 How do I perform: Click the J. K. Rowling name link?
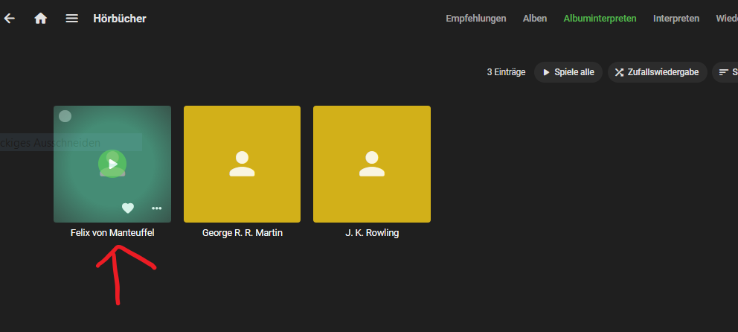(x=372, y=233)
